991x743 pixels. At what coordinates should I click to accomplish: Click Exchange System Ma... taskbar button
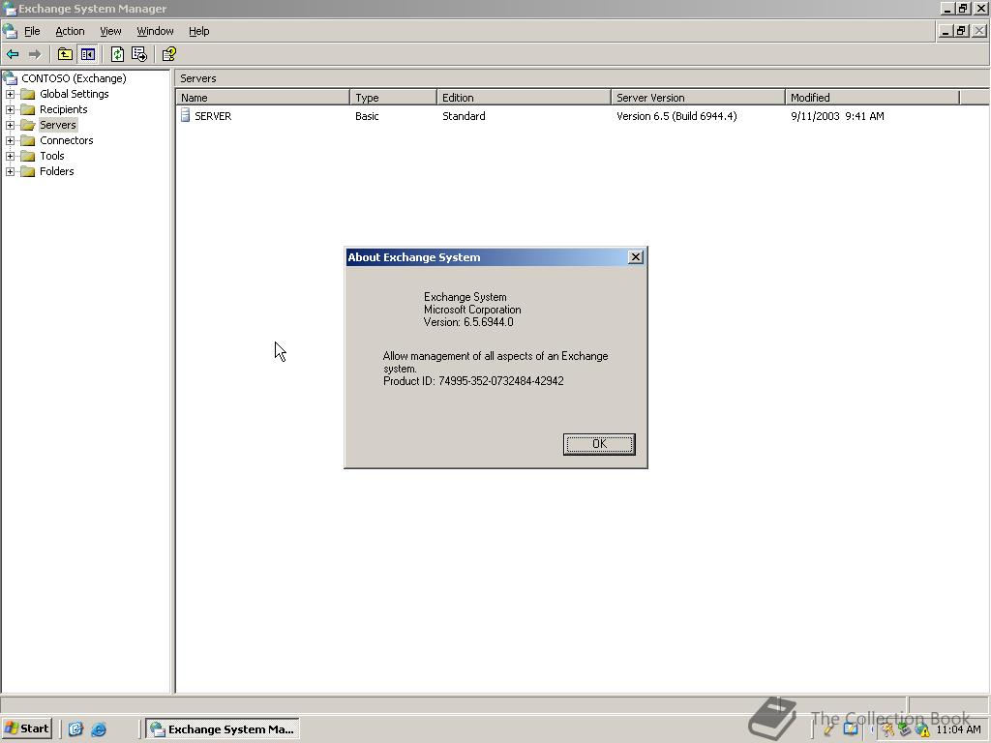(223, 729)
